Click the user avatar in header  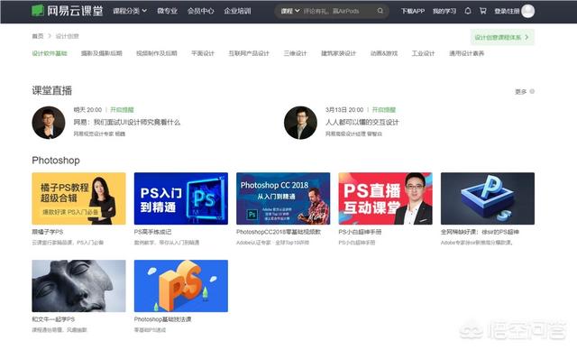coord(527,11)
